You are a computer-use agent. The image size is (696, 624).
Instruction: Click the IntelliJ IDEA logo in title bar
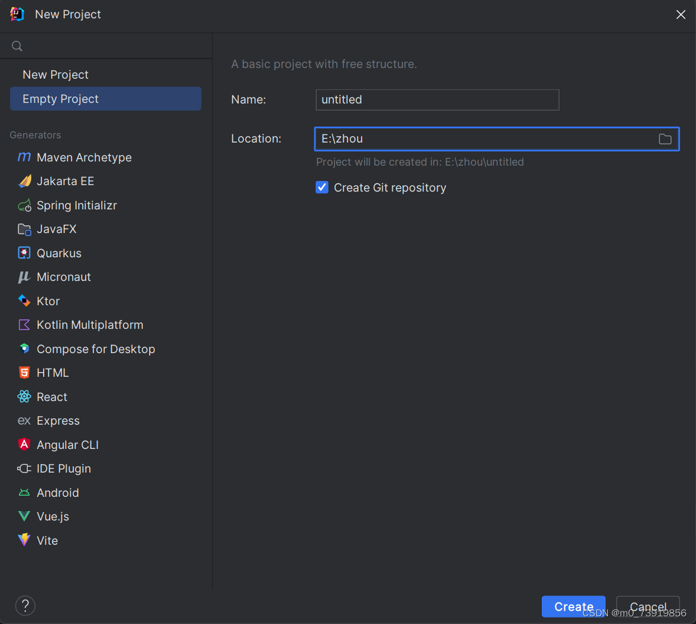(x=17, y=14)
